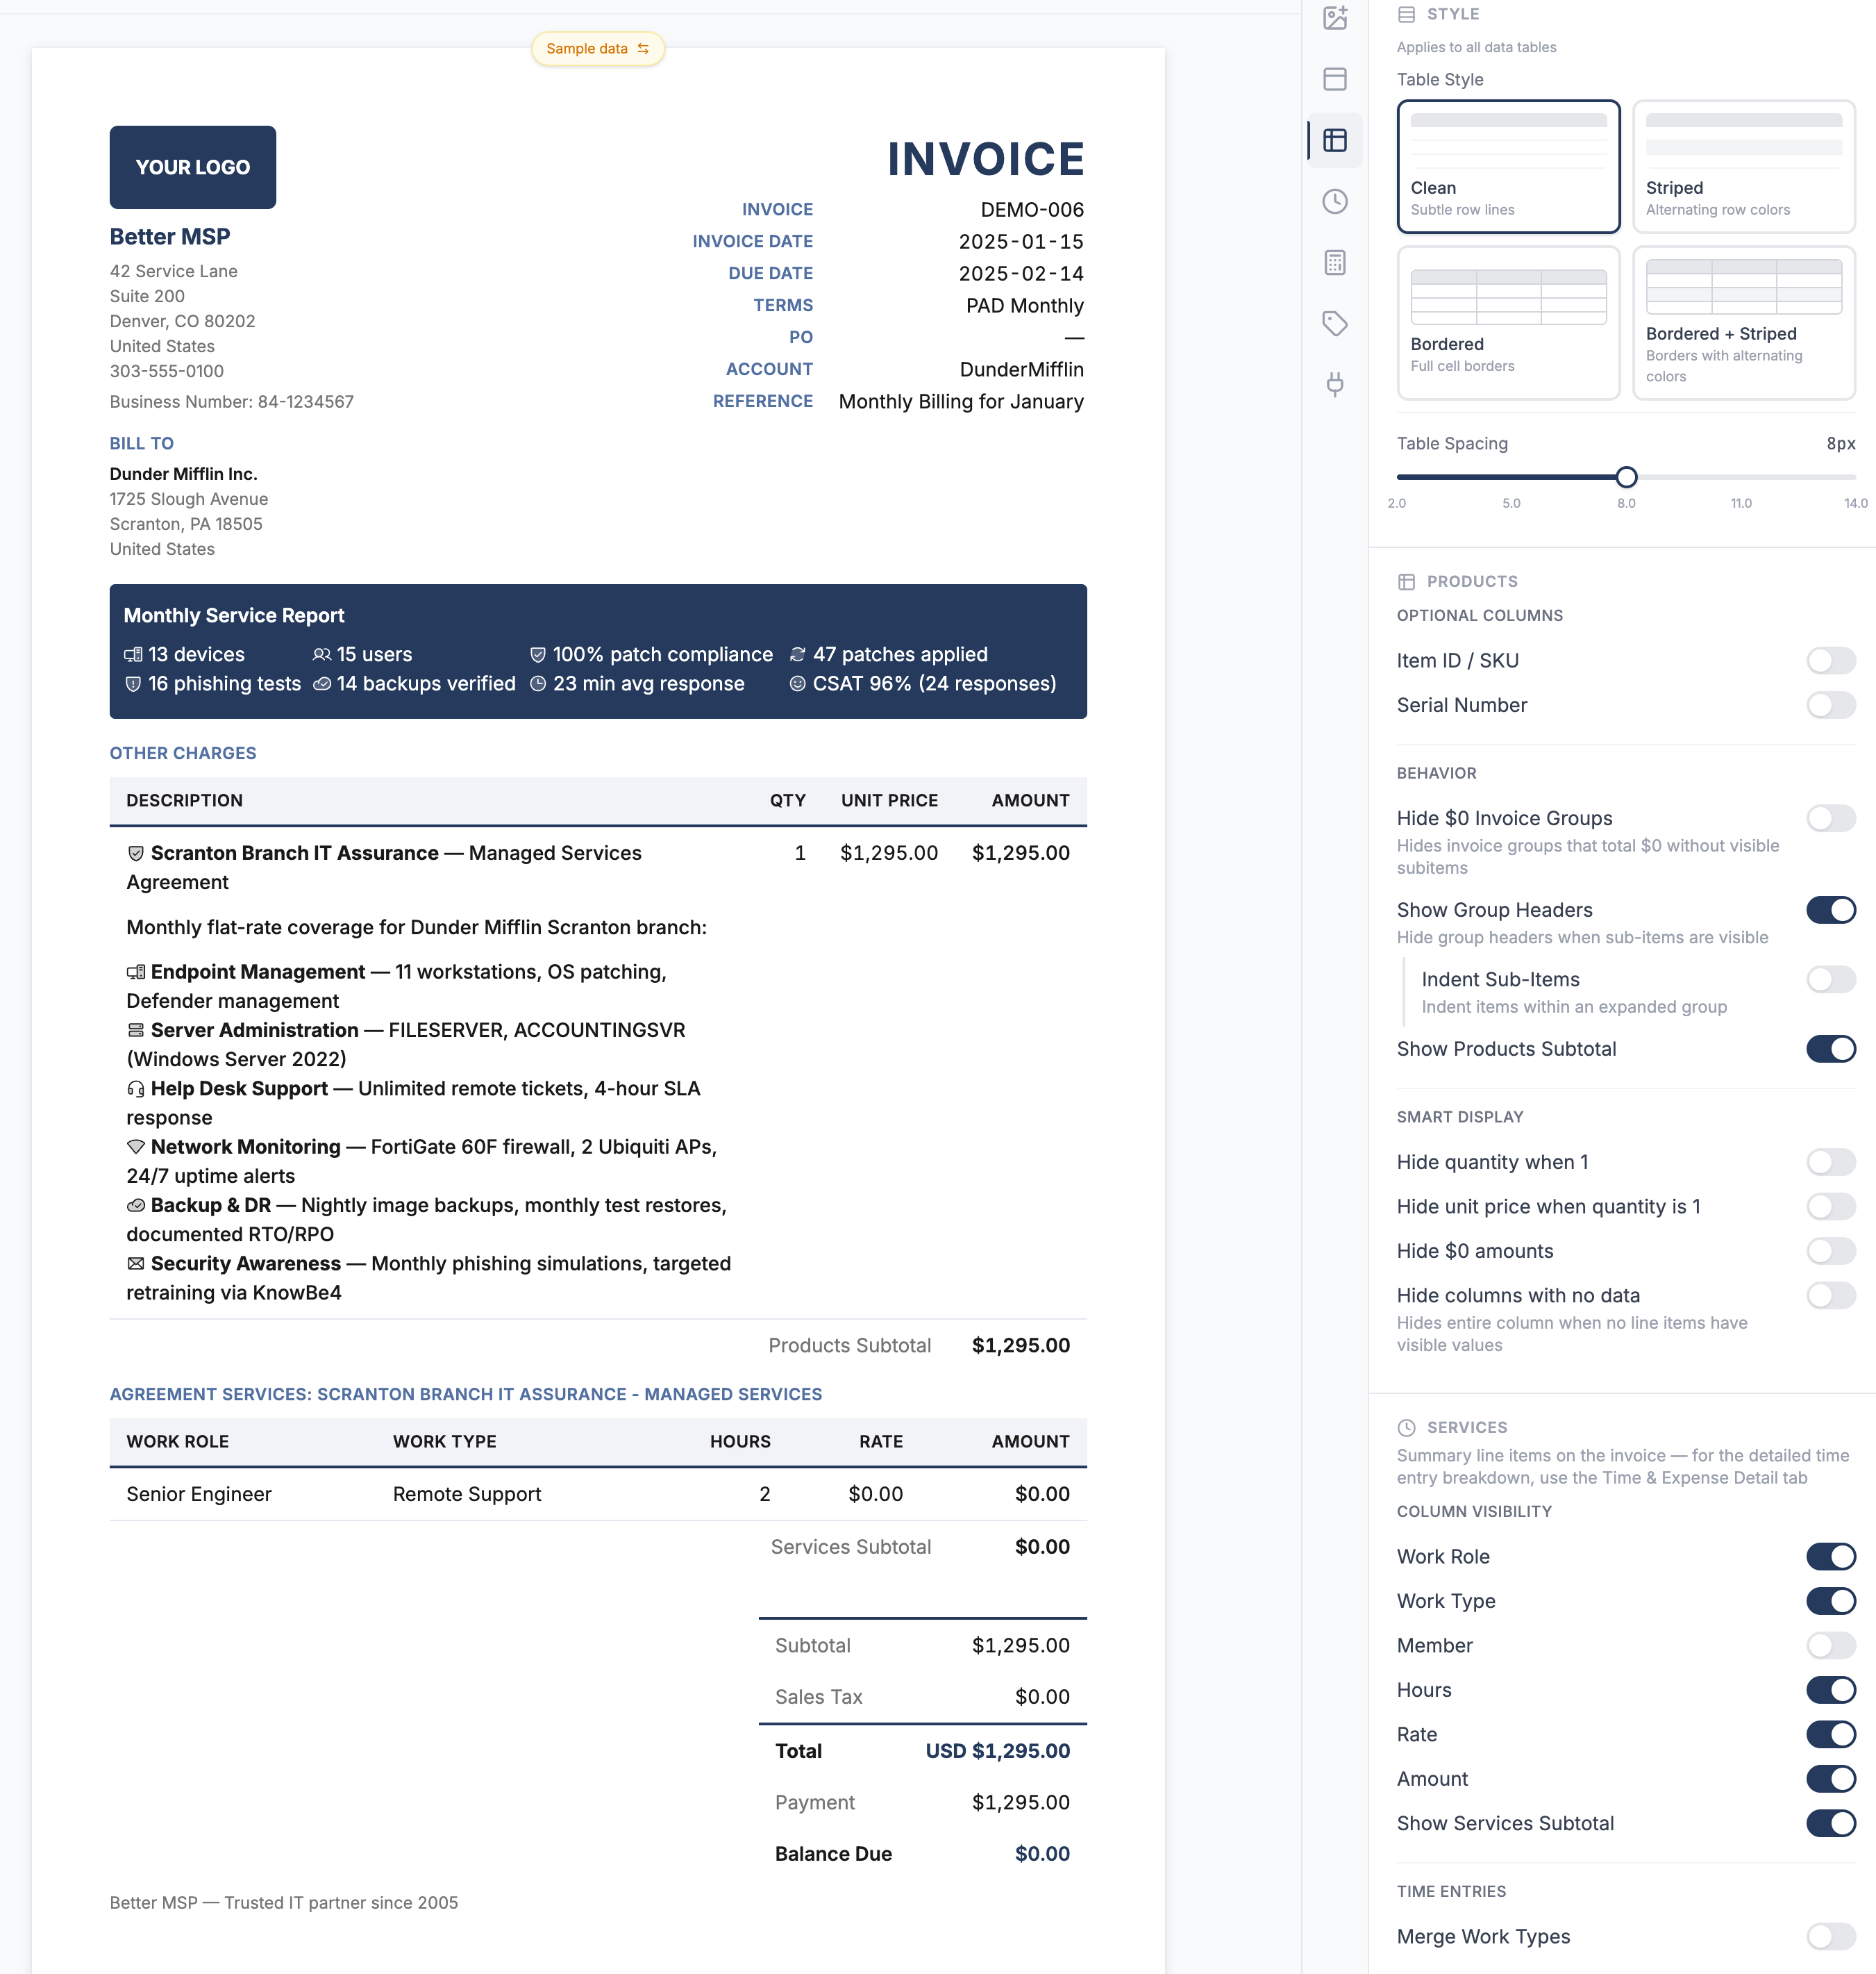
Task: Turn off Show Products Subtotal
Action: (x=1830, y=1049)
